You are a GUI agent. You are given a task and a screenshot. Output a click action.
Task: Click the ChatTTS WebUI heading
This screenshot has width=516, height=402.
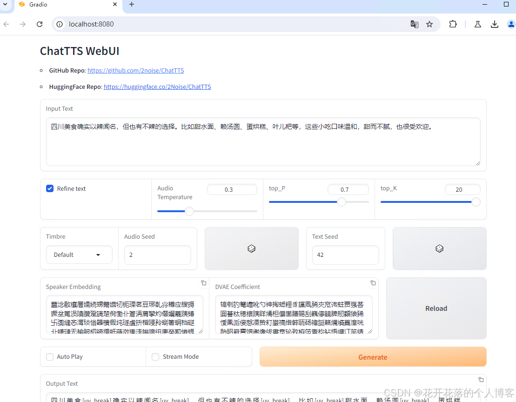80,51
